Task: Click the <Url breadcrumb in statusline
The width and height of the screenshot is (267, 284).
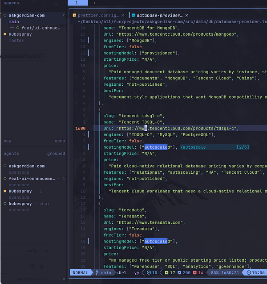Action: 121,273
